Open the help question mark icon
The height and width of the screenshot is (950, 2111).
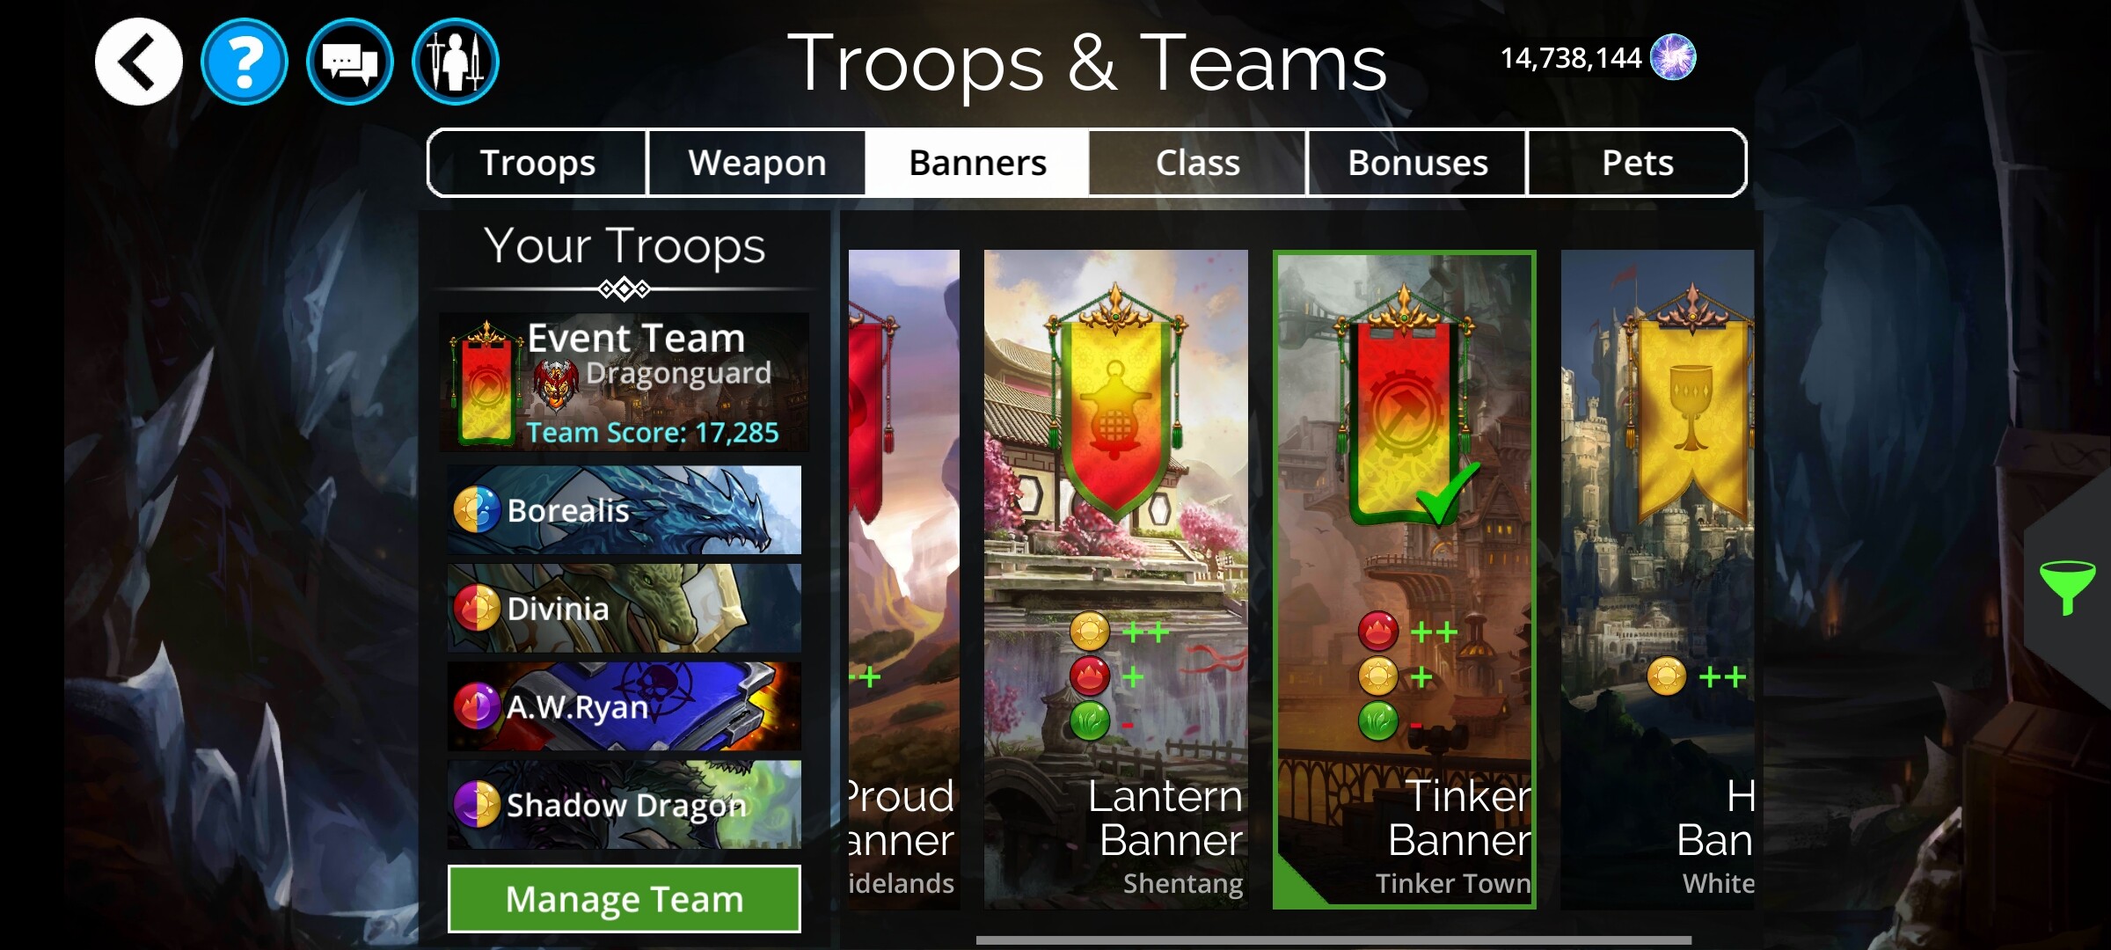tap(245, 62)
